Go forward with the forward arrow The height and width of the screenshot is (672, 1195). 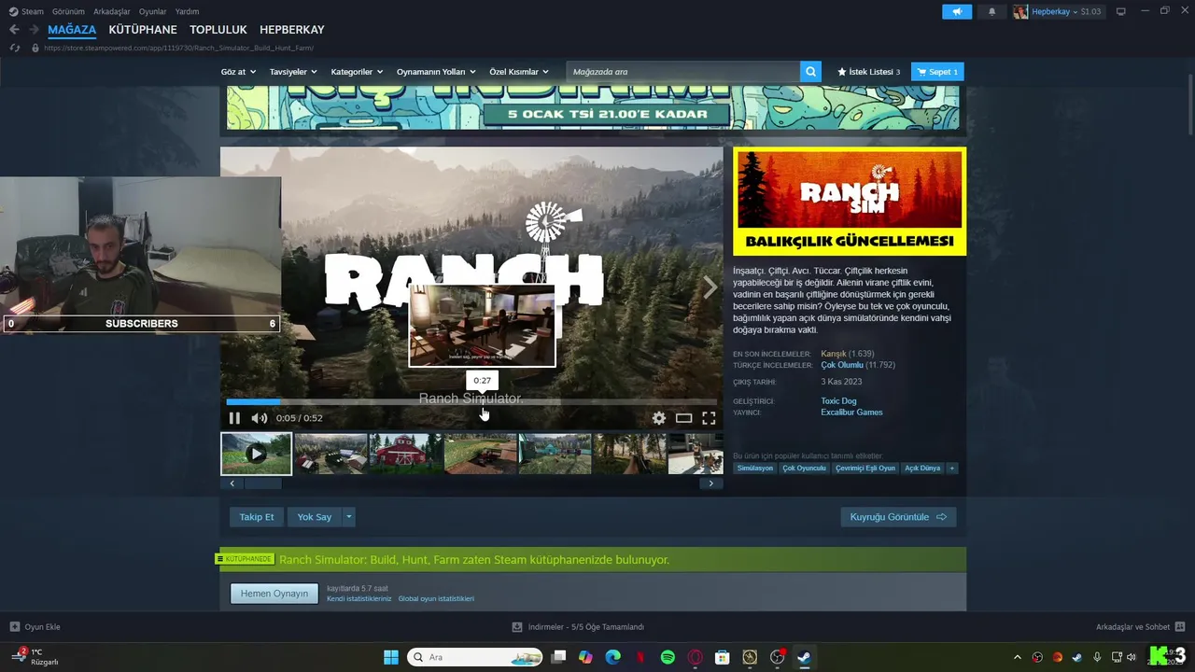click(x=34, y=30)
